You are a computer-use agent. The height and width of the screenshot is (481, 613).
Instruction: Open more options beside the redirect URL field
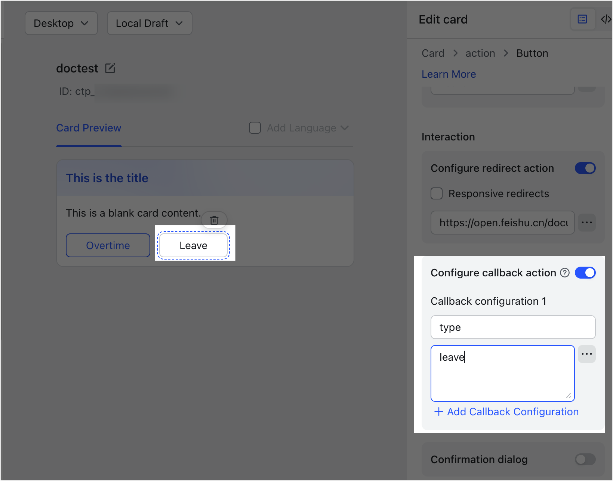(587, 223)
